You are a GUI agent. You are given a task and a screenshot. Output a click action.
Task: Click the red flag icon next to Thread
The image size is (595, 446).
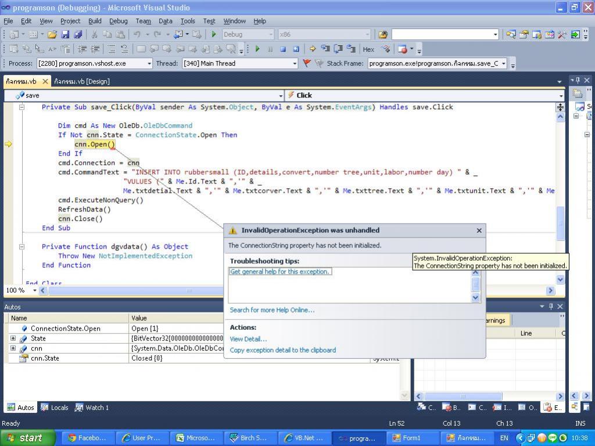pyautogui.click(x=307, y=63)
